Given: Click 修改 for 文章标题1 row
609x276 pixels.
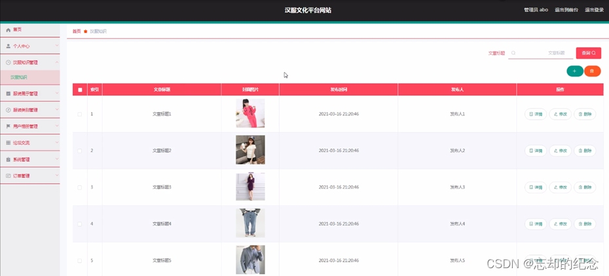Looking at the screenshot, I should click(560, 114).
